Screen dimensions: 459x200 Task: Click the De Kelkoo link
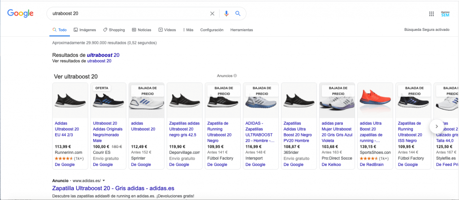point(331,165)
